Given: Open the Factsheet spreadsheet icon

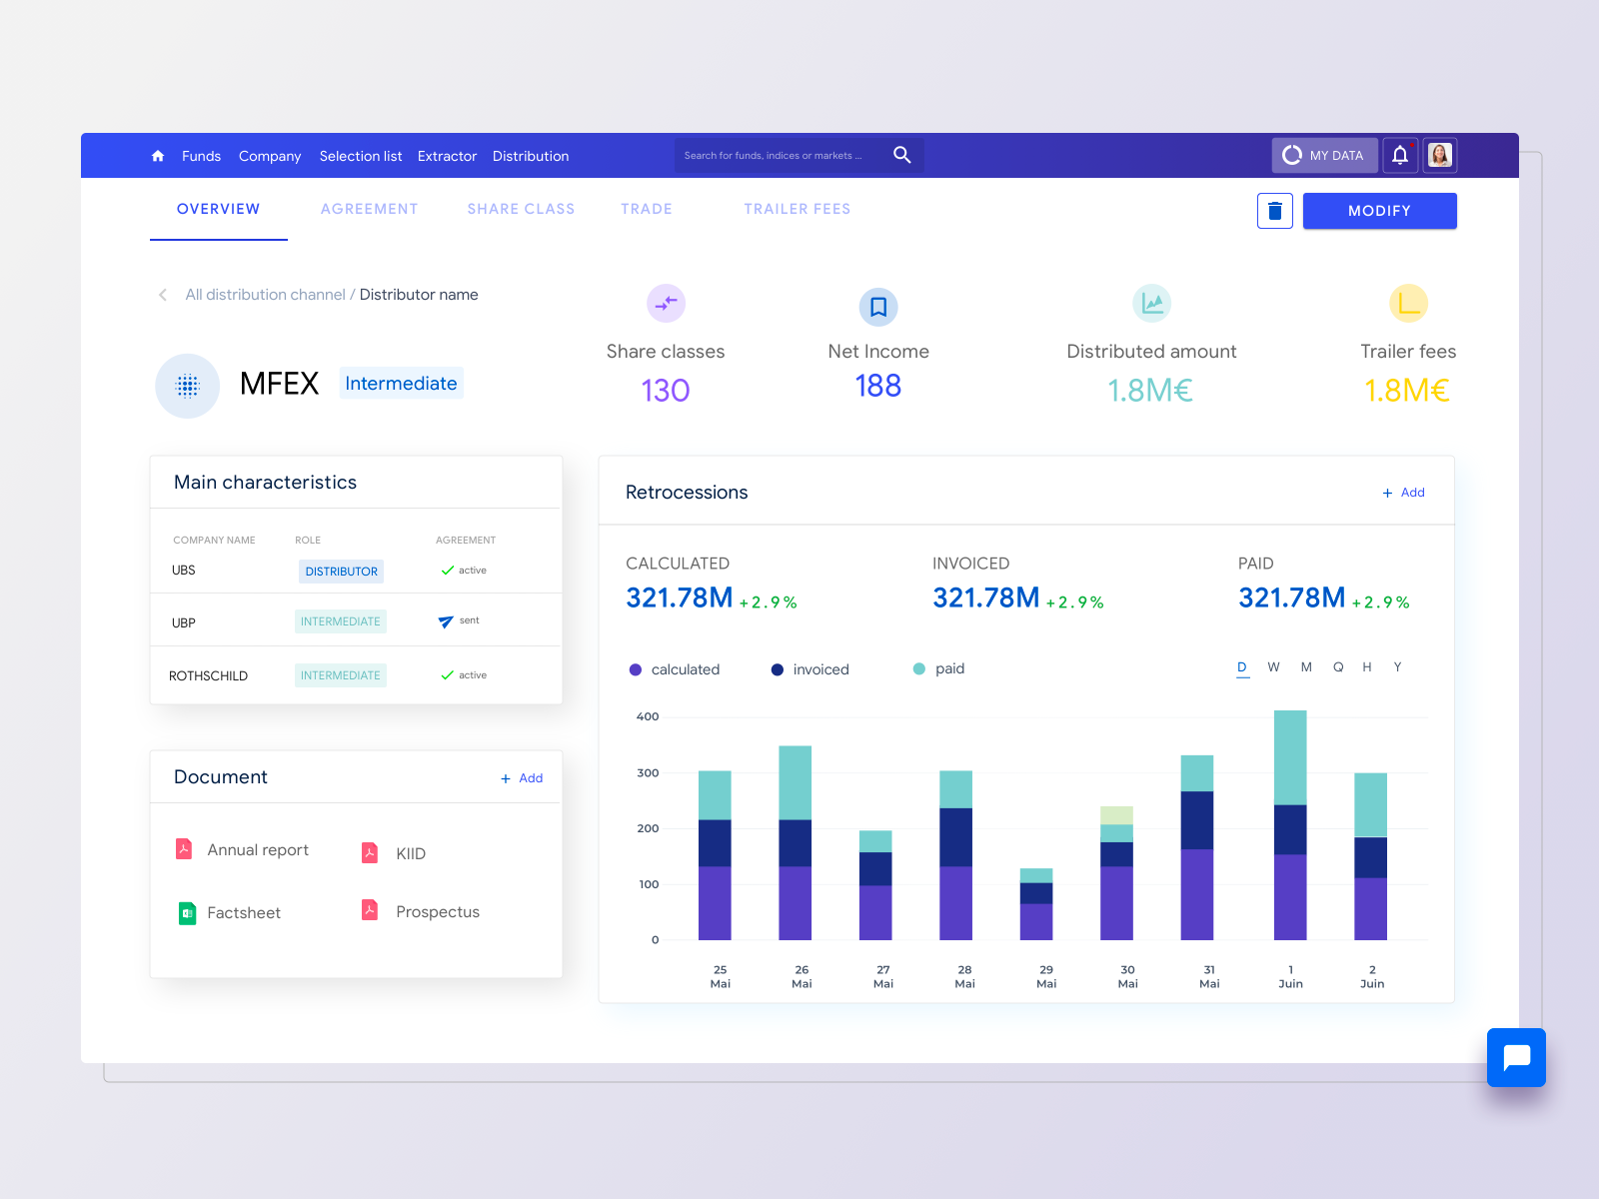Looking at the screenshot, I should [186, 912].
